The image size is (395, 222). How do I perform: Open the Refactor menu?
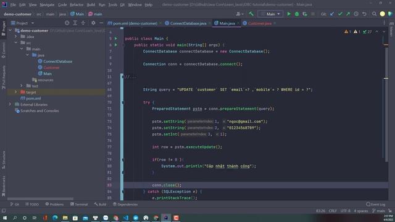pyautogui.click(x=77, y=4)
